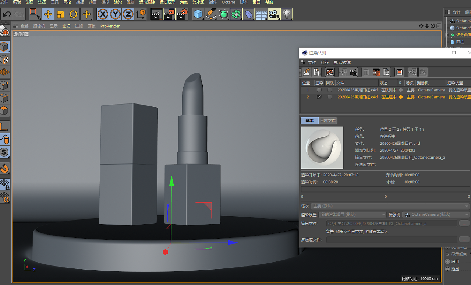The image size is (471, 285).
Task: Switch to the 基本 tab
Action: (x=309, y=121)
